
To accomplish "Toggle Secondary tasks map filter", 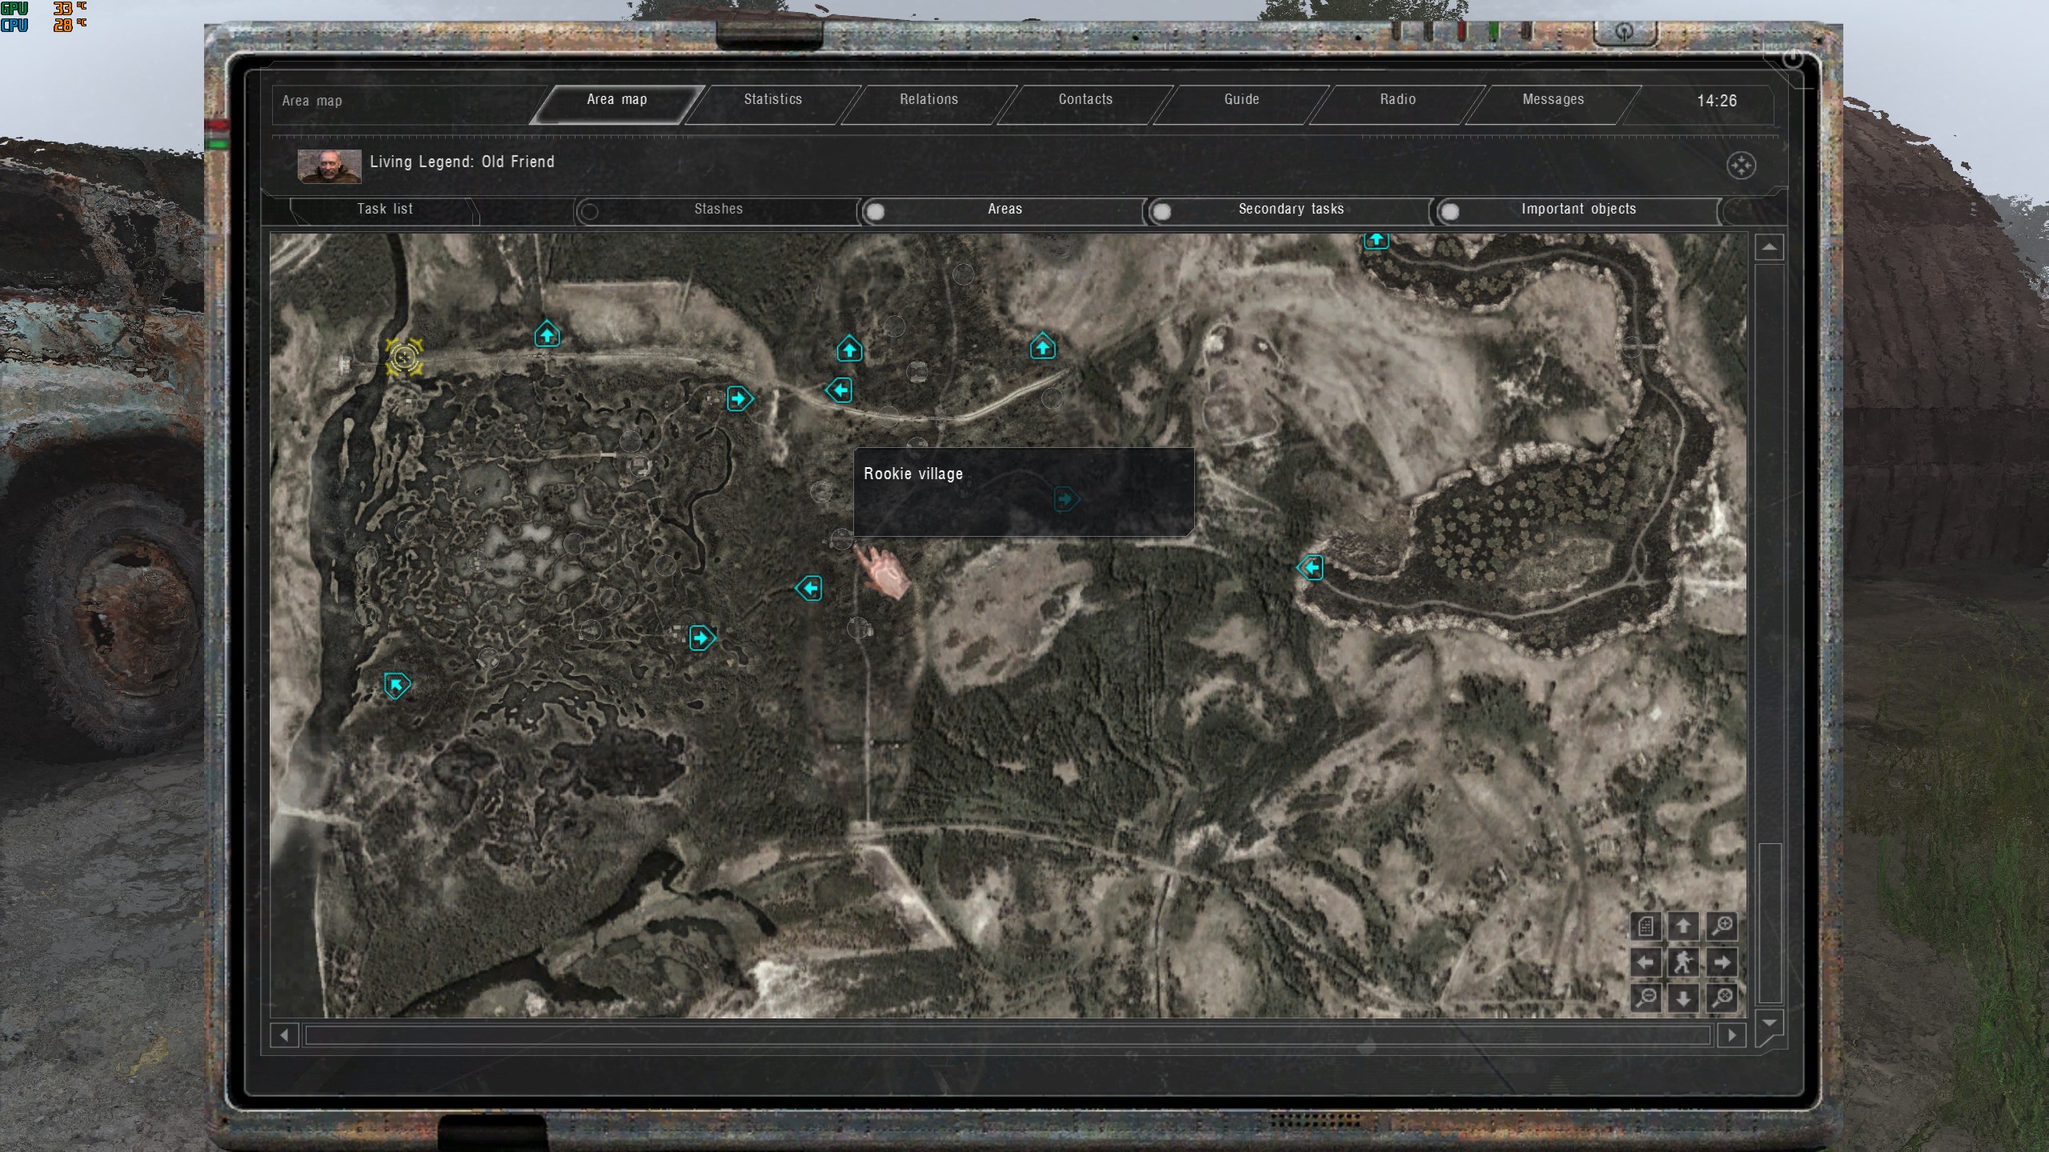I will (x=1161, y=211).
